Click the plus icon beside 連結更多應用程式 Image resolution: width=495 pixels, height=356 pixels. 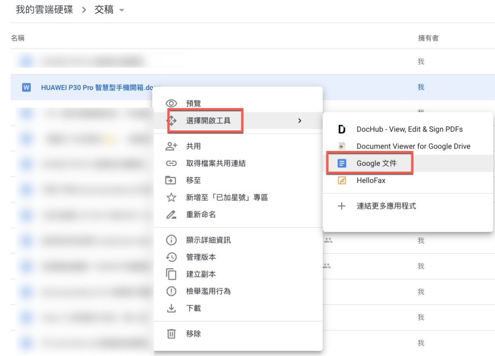[x=342, y=206]
